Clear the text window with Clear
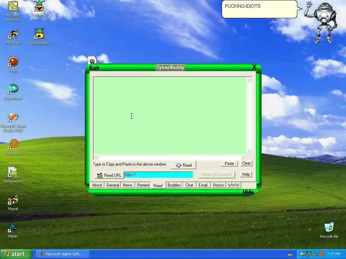Image resolution: width=346 pixels, height=259 pixels. pos(246,163)
